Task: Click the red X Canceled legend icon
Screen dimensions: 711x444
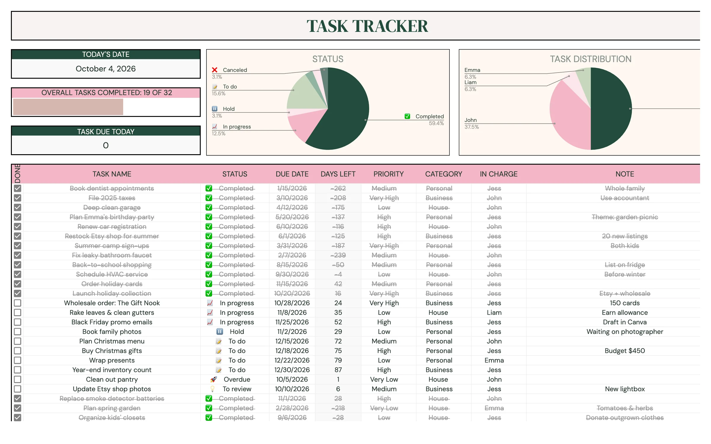Action: pyautogui.click(x=215, y=70)
